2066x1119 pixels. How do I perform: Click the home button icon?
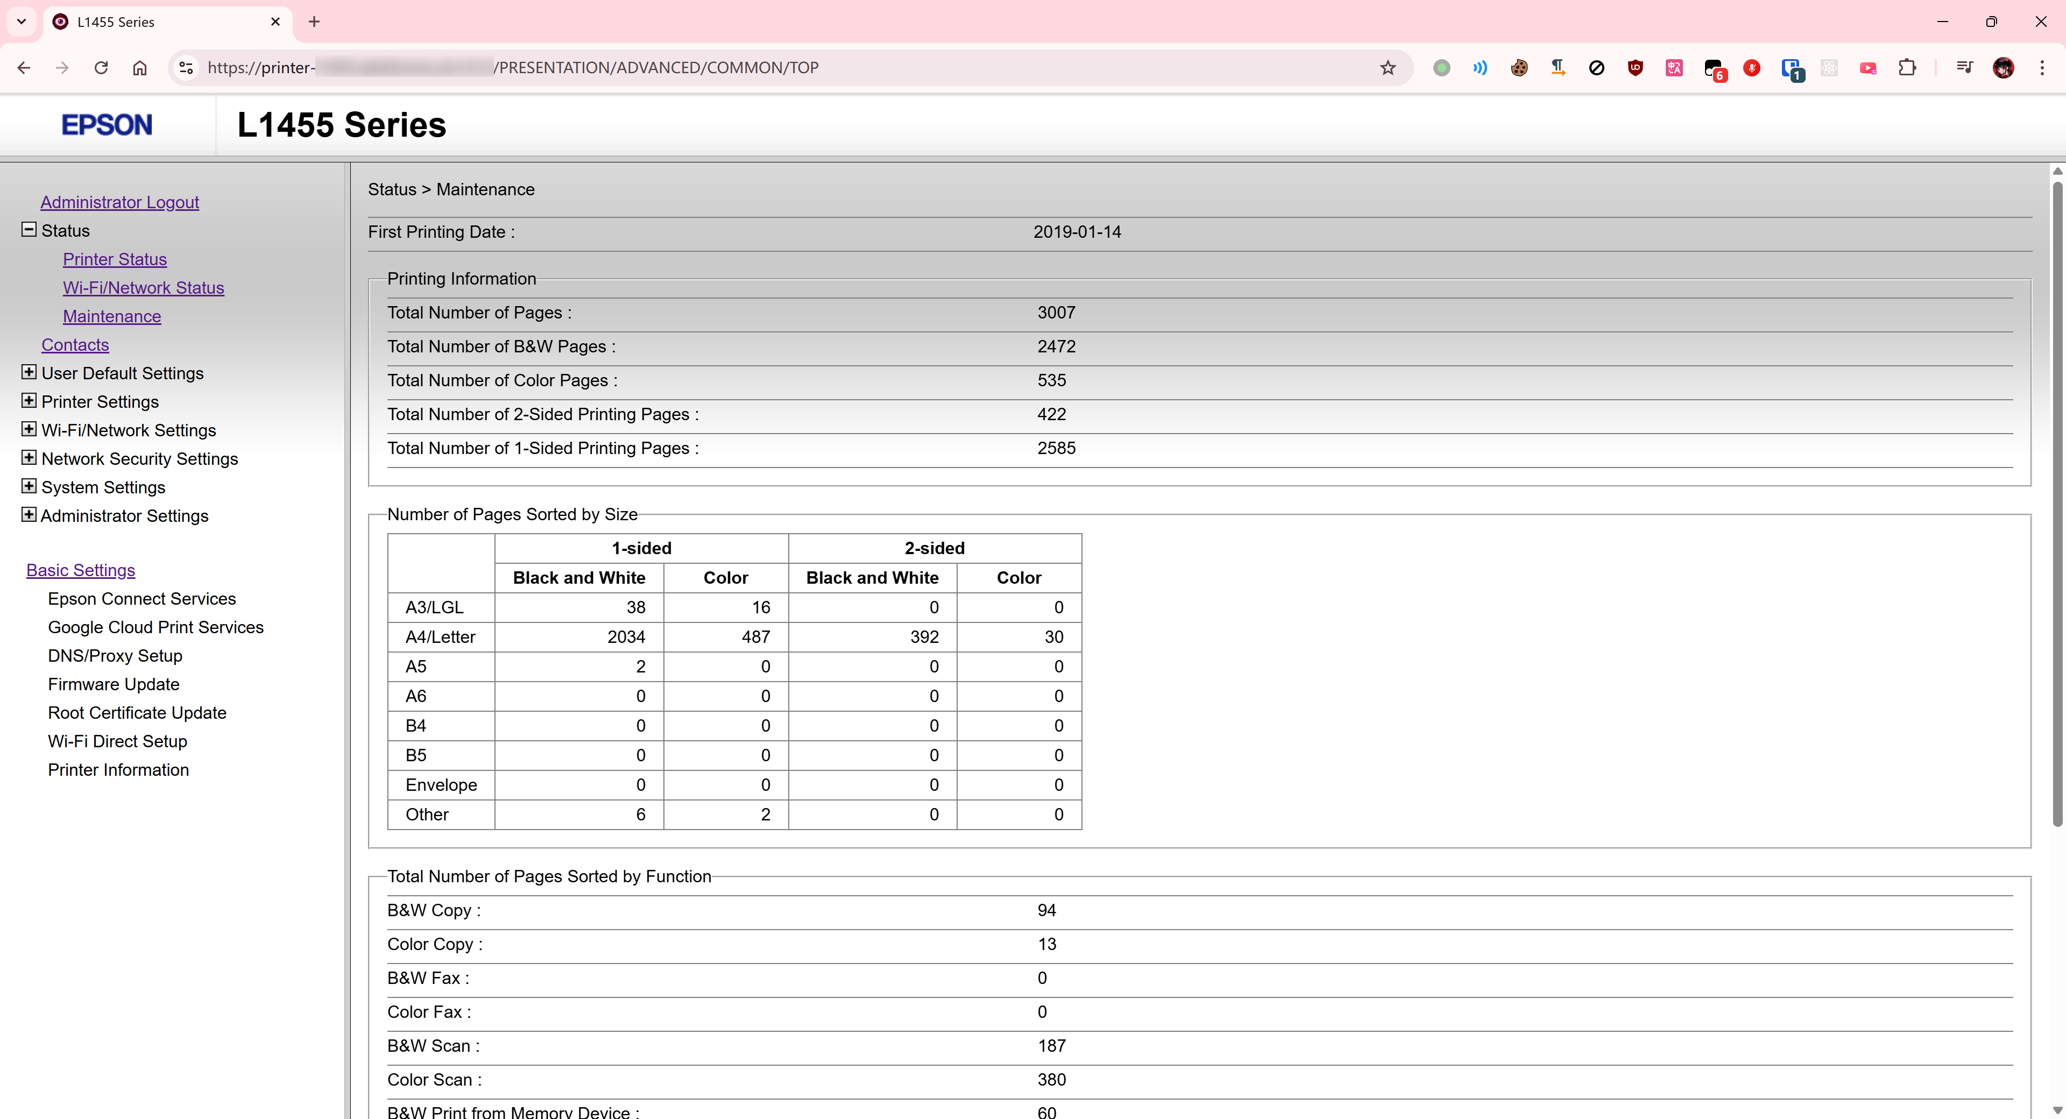click(x=139, y=67)
